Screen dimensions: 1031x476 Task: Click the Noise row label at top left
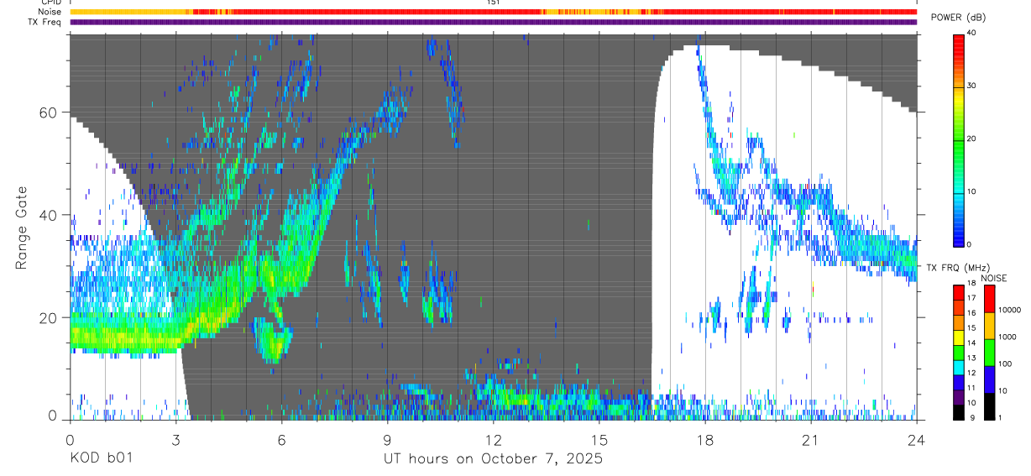pyautogui.click(x=51, y=12)
